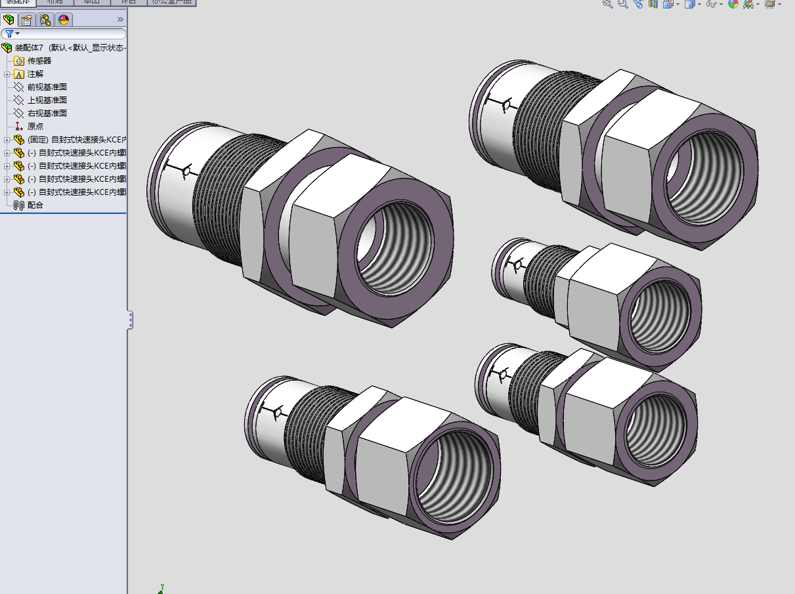795x594 pixels.
Task: Select the 原点 origin item
Action: point(30,127)
